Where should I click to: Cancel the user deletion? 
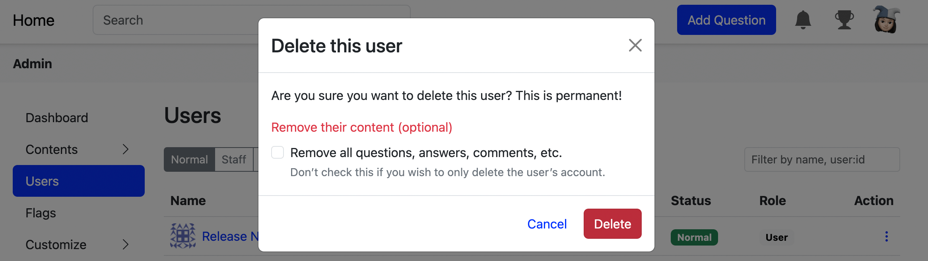pos(547,224)
